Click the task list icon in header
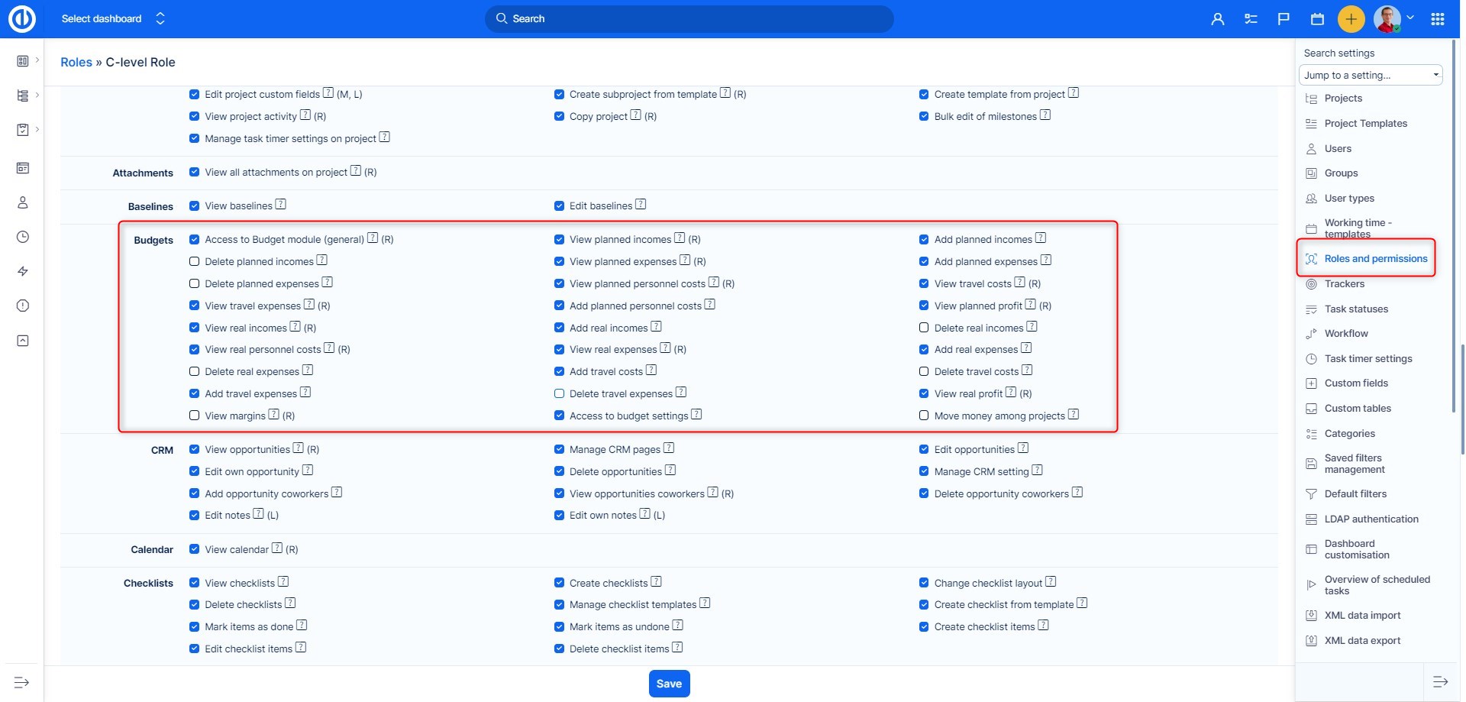The image size is (1466, 702). (1251, 19)
